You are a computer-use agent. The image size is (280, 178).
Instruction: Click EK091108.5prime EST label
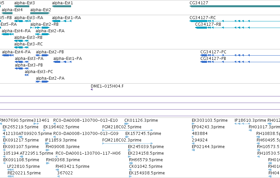click(x=21, y=160)
